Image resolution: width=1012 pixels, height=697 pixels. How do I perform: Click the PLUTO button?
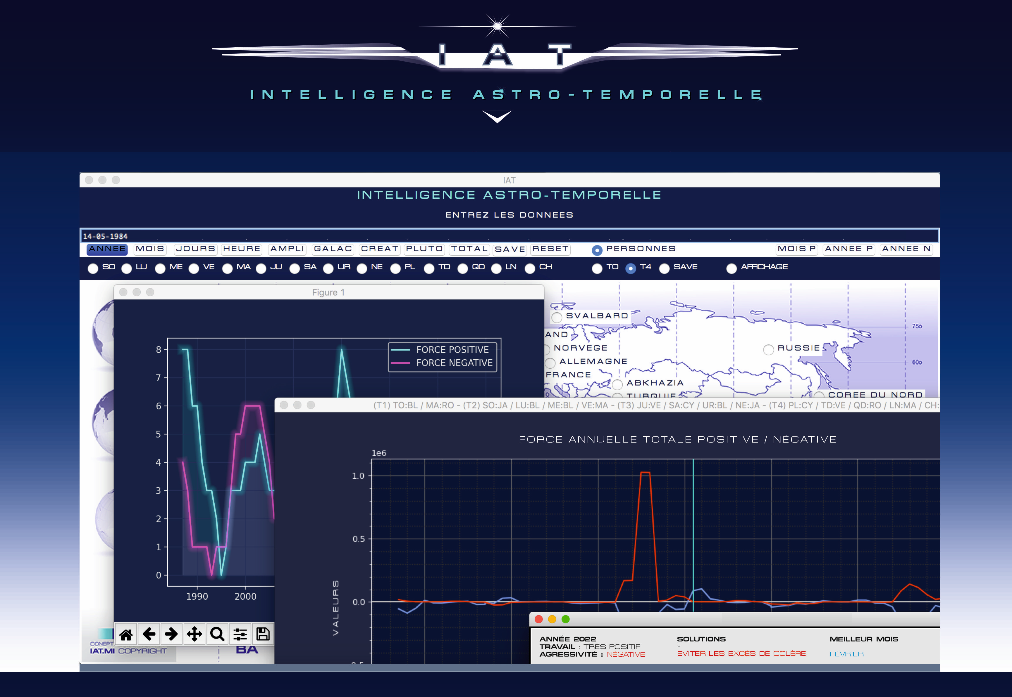(x=424, y=249)
